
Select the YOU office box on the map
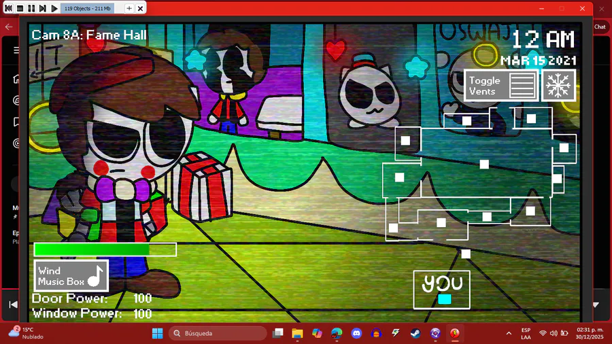(441, 290)
